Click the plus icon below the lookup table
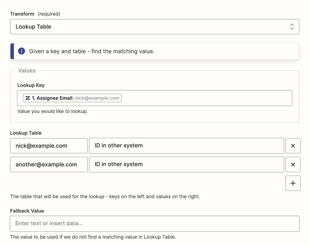 [x=293, y=183]
